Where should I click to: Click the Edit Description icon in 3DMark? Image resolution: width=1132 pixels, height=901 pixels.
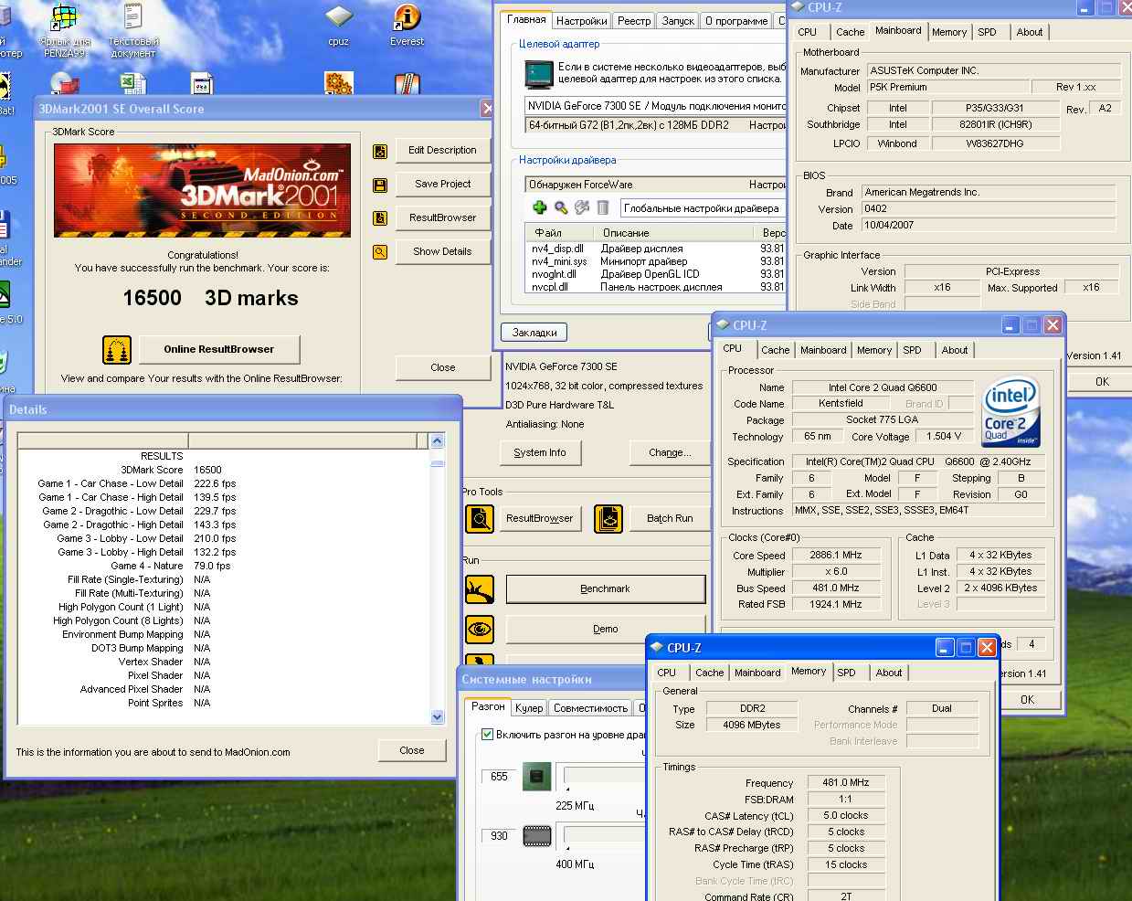pos(380,152)
